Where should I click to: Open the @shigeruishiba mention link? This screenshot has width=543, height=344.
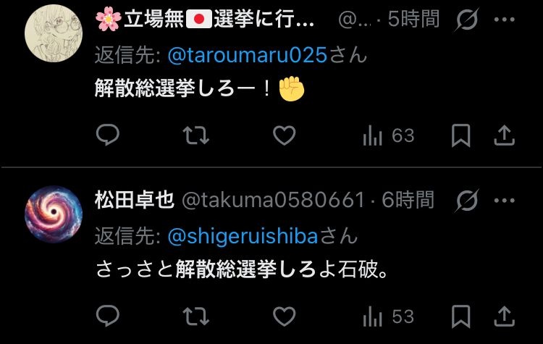pos(243,237)
